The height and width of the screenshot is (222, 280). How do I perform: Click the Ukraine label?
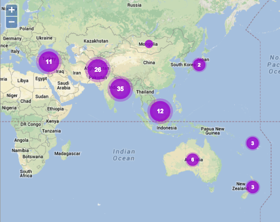tap(44, 38)
